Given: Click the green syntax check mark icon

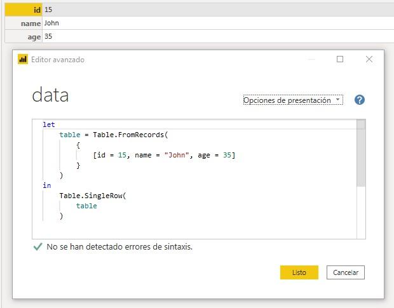Looking at the screenshot, I should (x=37, y=247).
